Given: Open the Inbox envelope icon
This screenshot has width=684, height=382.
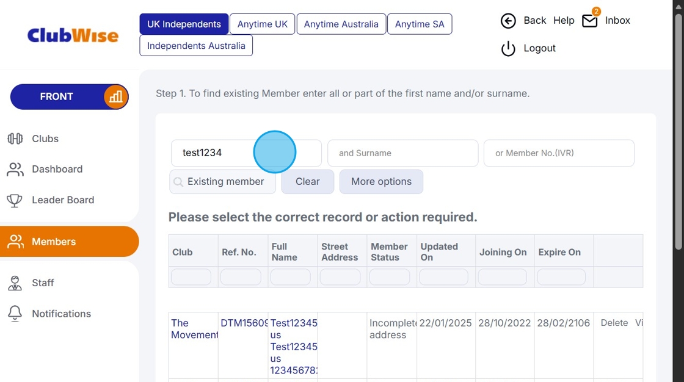Looking at the screenshot, I should coord(589,20).
